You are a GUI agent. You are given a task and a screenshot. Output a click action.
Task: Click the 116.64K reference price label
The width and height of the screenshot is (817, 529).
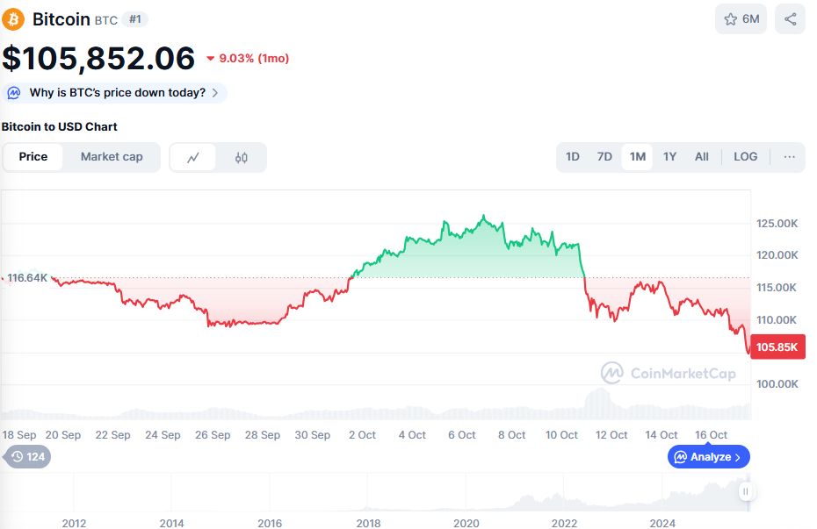click(27, 278)
